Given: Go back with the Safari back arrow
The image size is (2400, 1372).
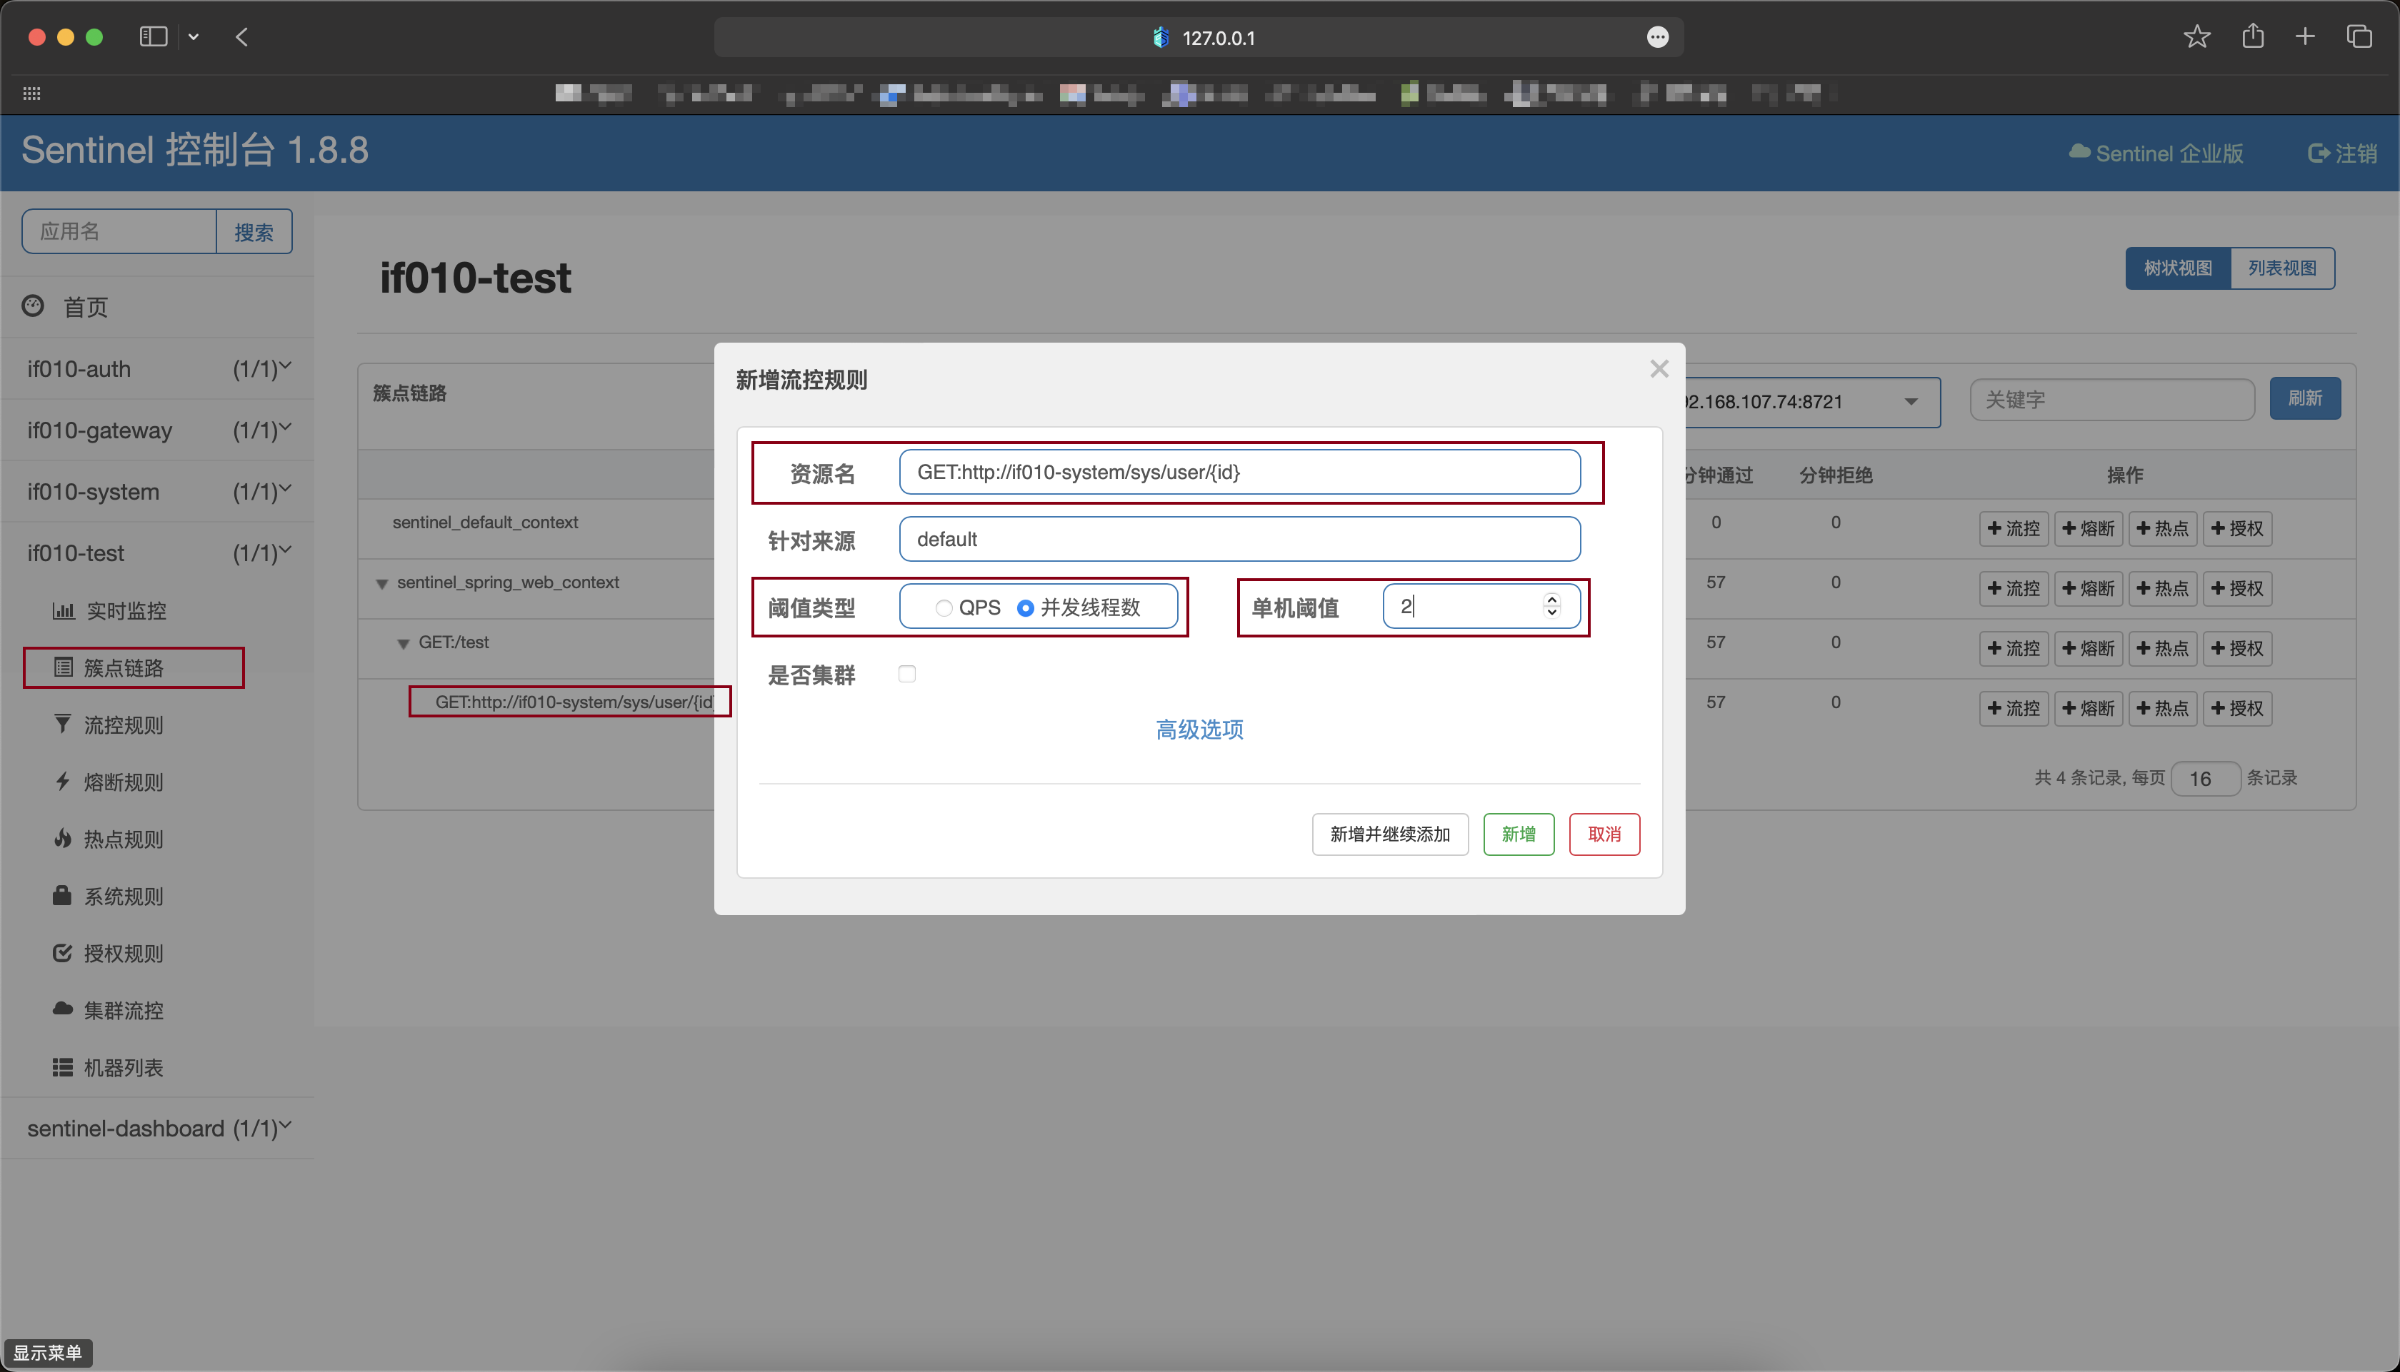Looking at the screenshot, I should (241, 36).
